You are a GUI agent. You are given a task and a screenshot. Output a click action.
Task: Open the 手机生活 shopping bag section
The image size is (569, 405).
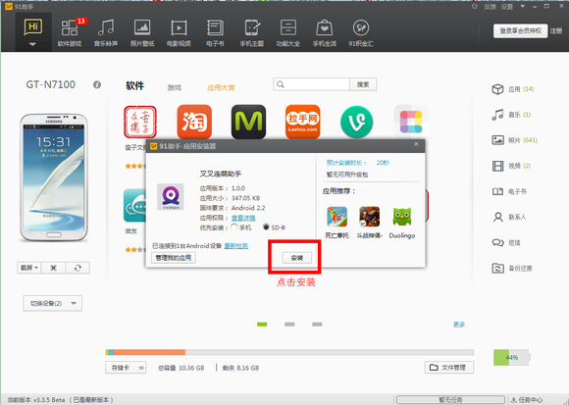click(325, 32)
